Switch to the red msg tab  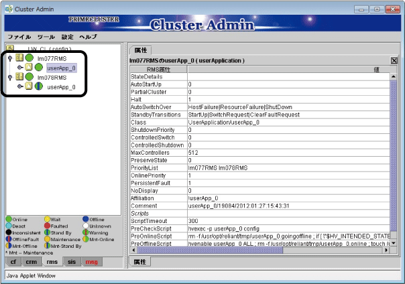(89, 261)
